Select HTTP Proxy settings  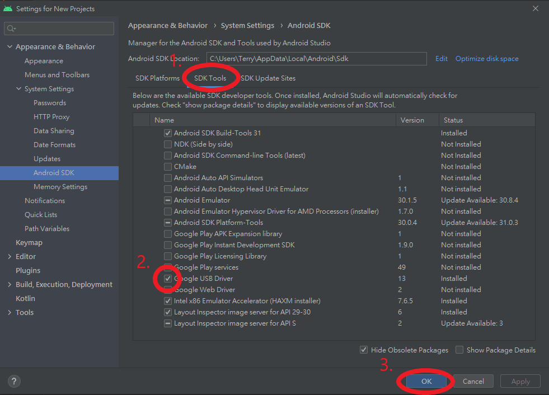(51, 116)
